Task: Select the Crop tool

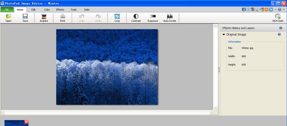Action: (x=117, y=18)
